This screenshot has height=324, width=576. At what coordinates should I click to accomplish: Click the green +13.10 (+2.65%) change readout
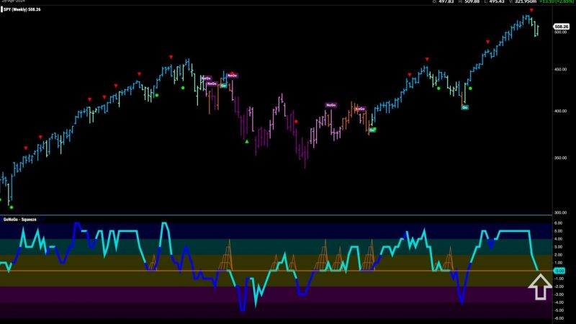pyautogui.click(x=557, y=2)
